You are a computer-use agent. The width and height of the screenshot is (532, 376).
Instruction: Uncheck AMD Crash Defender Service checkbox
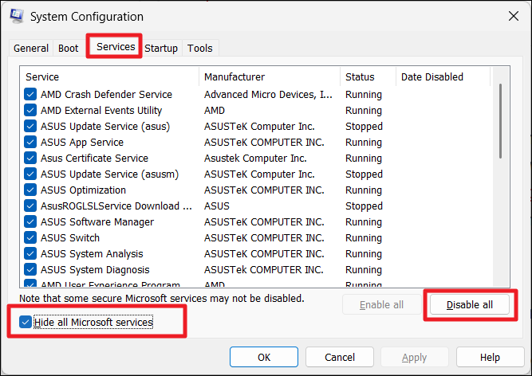(31, 95)
